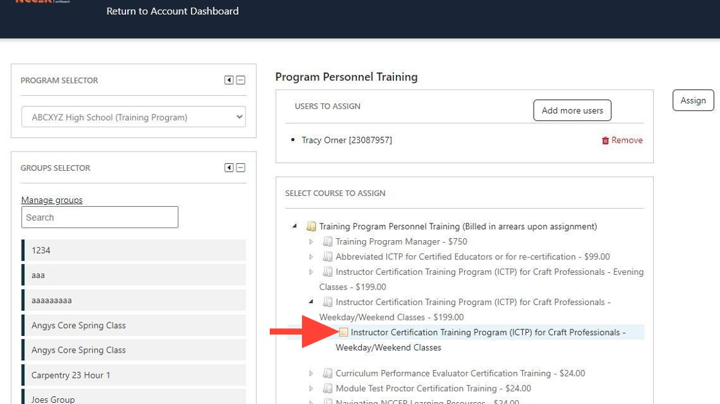Click the folder icon for Module Test Proctor Certification Training
Viewport: 720px width, 404px height.
(328, 388)
